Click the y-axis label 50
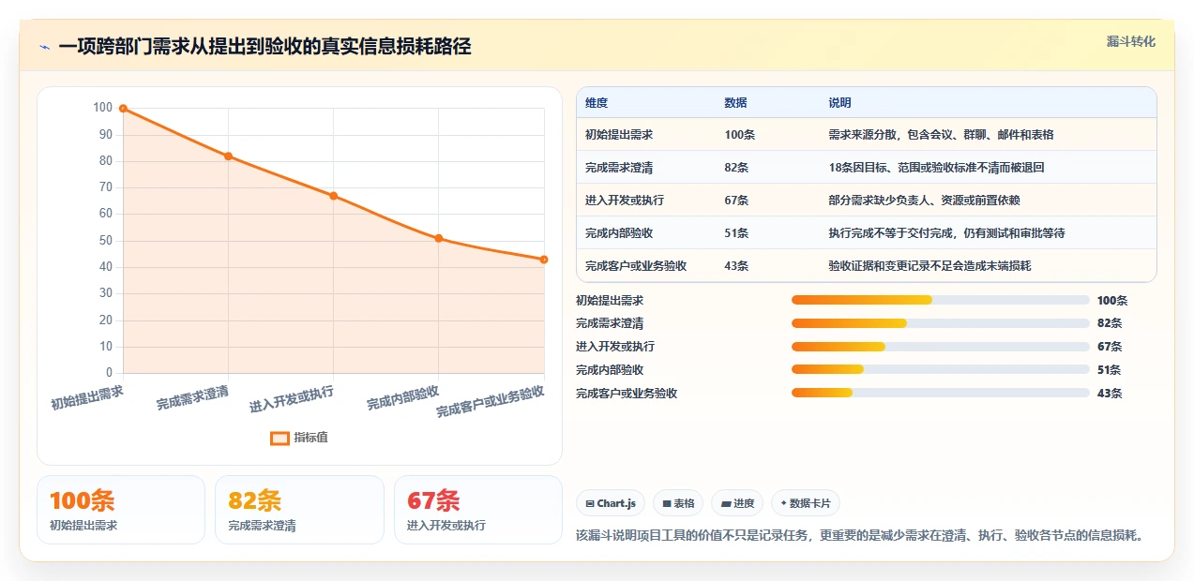 (x=106, y=241)
